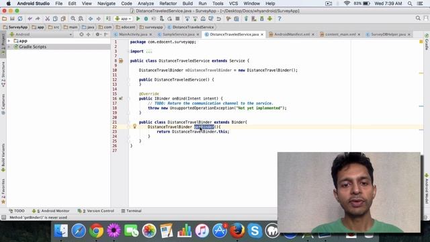Click the @Override annotation on line 15
Viewport: 430px width, 242px height.
[x=149, y=94]
